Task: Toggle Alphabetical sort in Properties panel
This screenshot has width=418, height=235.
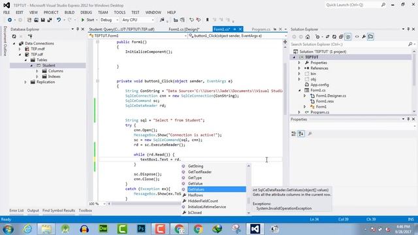Action: coord(301,134)
